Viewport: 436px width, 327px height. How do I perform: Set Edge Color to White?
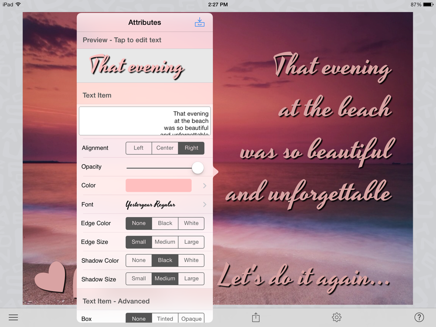191,223
